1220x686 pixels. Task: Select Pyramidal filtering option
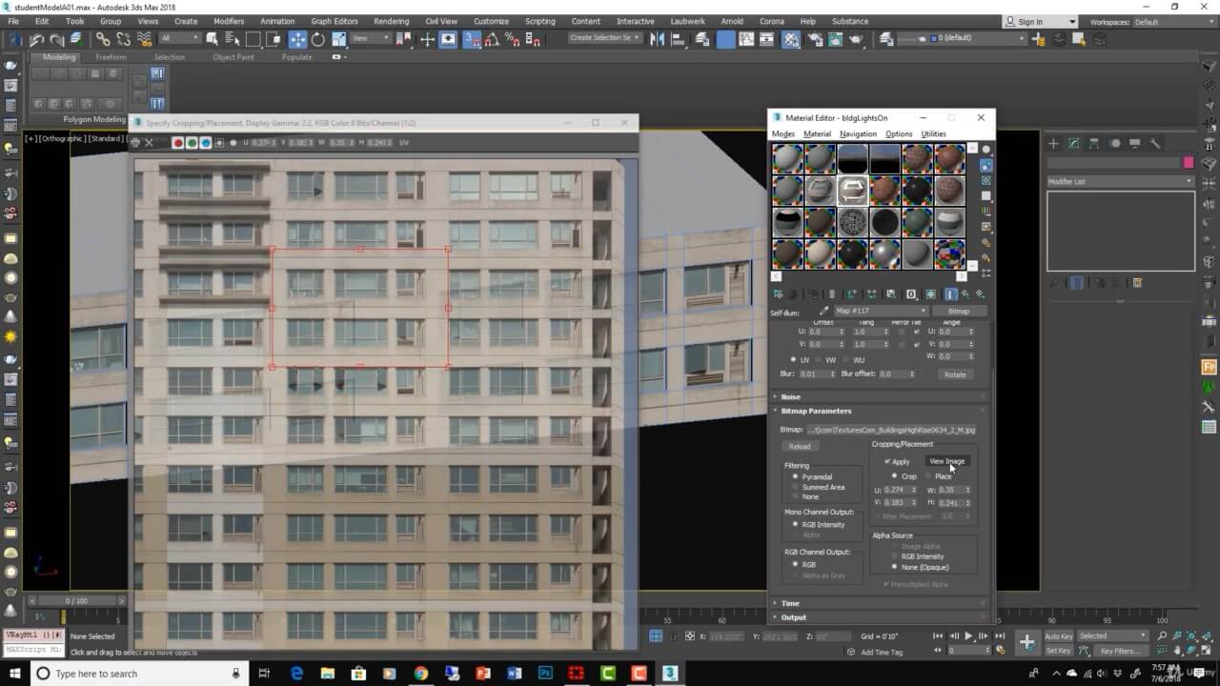pos(795,476)
